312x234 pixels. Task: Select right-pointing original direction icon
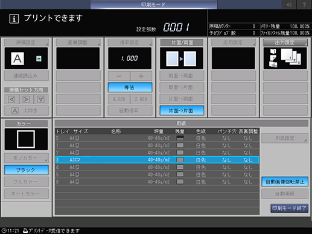tap(27, 99)
